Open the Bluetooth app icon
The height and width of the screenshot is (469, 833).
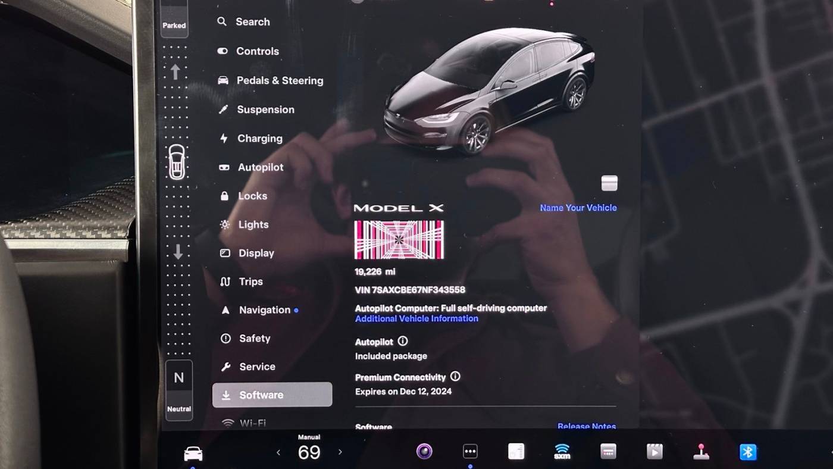748,452
